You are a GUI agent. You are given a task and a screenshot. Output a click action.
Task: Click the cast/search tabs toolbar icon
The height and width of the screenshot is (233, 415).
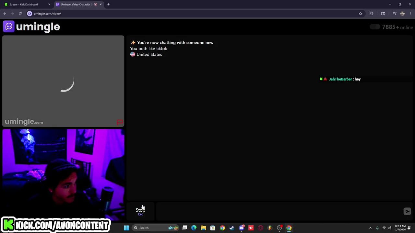click(383, 14)
